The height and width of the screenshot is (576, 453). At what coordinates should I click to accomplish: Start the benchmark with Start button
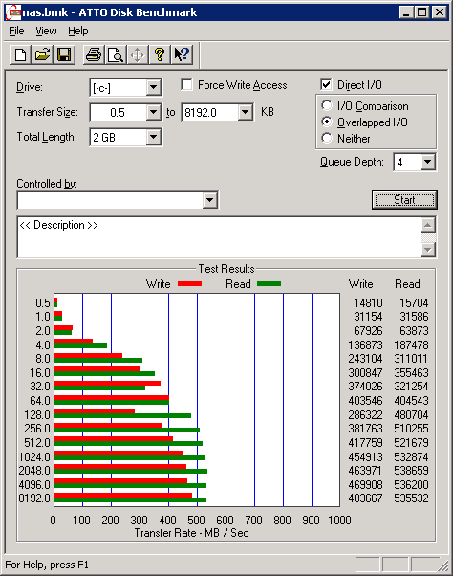(x=404, y=200)
